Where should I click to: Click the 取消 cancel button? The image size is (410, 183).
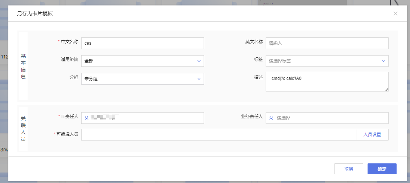[x=349, y=169]
